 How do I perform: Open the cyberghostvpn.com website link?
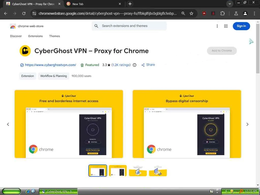(x=51, y=65)
